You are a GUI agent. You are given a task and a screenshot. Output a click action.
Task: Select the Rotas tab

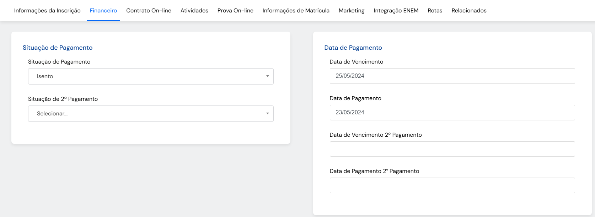435,11
